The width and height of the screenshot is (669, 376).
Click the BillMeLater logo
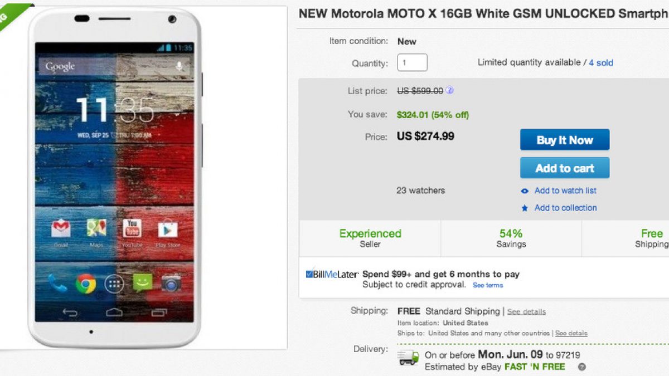click(332, 274)
